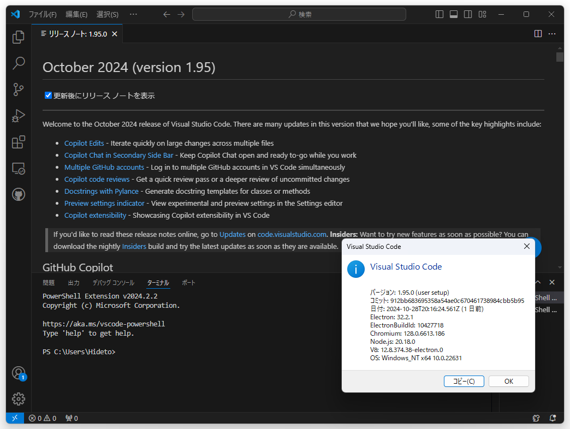Screen dimensions: 570x429
Task: Open the title bar overflow menu
Action: click(133, 14)
